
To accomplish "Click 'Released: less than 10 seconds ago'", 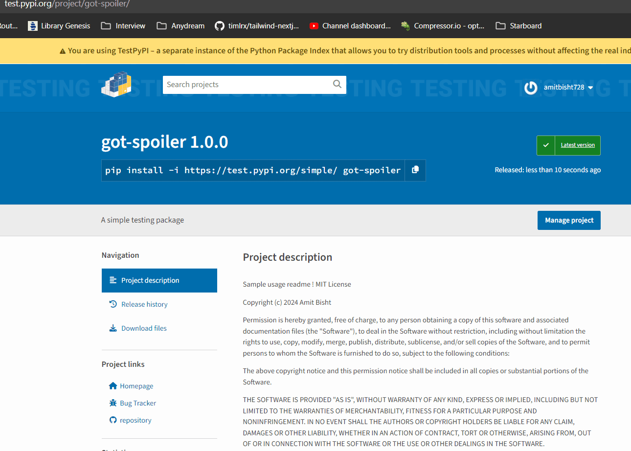I will click(x=548, y=170).
